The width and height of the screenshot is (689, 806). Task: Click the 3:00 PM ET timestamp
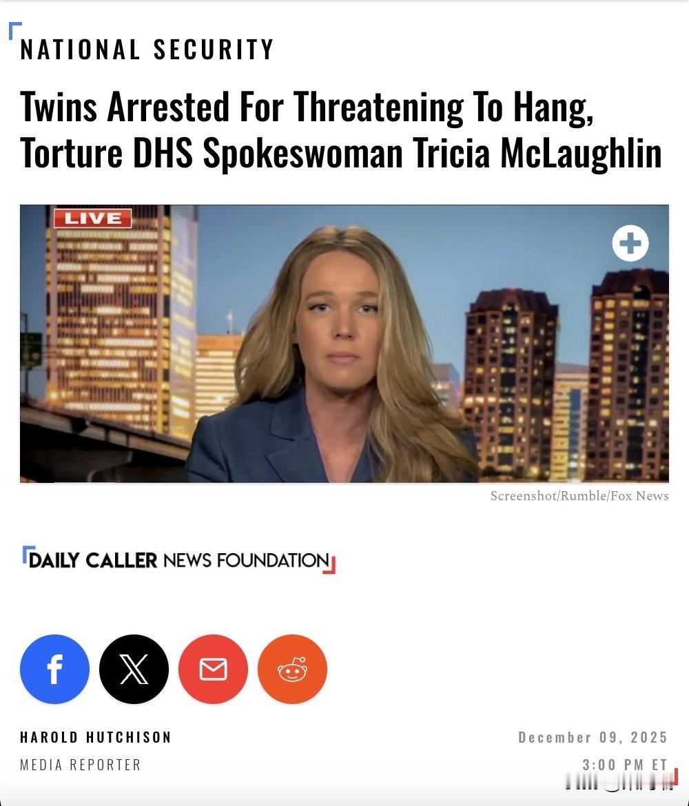point(625,765)
